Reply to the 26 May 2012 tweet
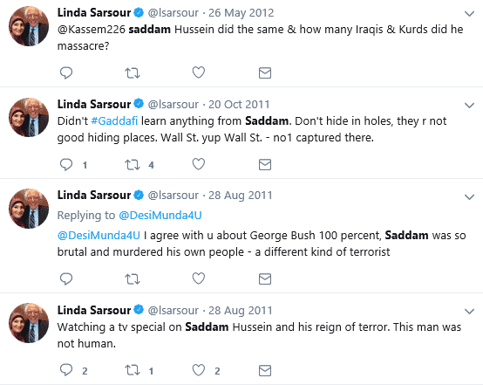 click(x=66, y=72)
